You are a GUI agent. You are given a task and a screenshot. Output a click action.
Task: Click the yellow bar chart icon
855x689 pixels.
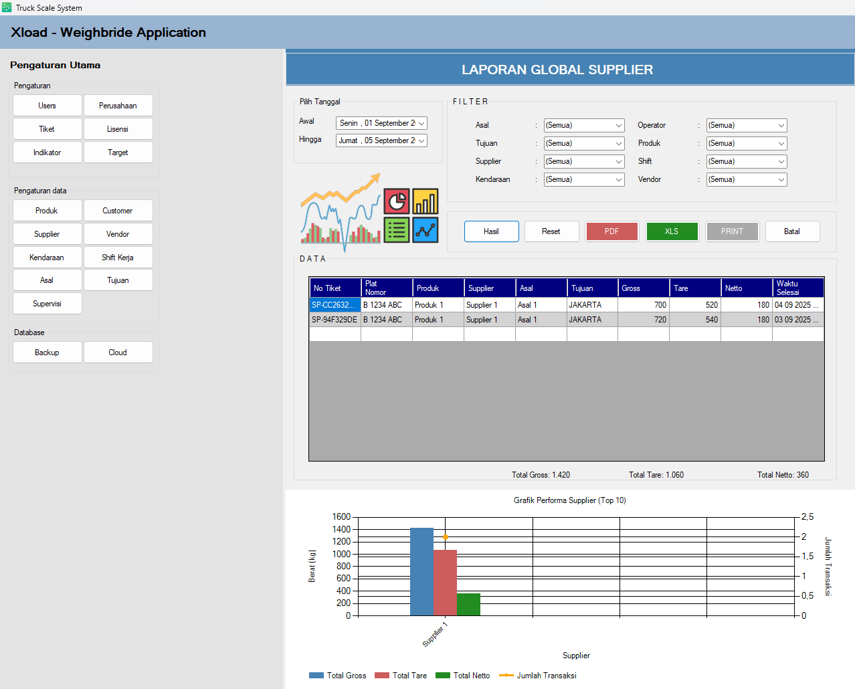point(425,201)
